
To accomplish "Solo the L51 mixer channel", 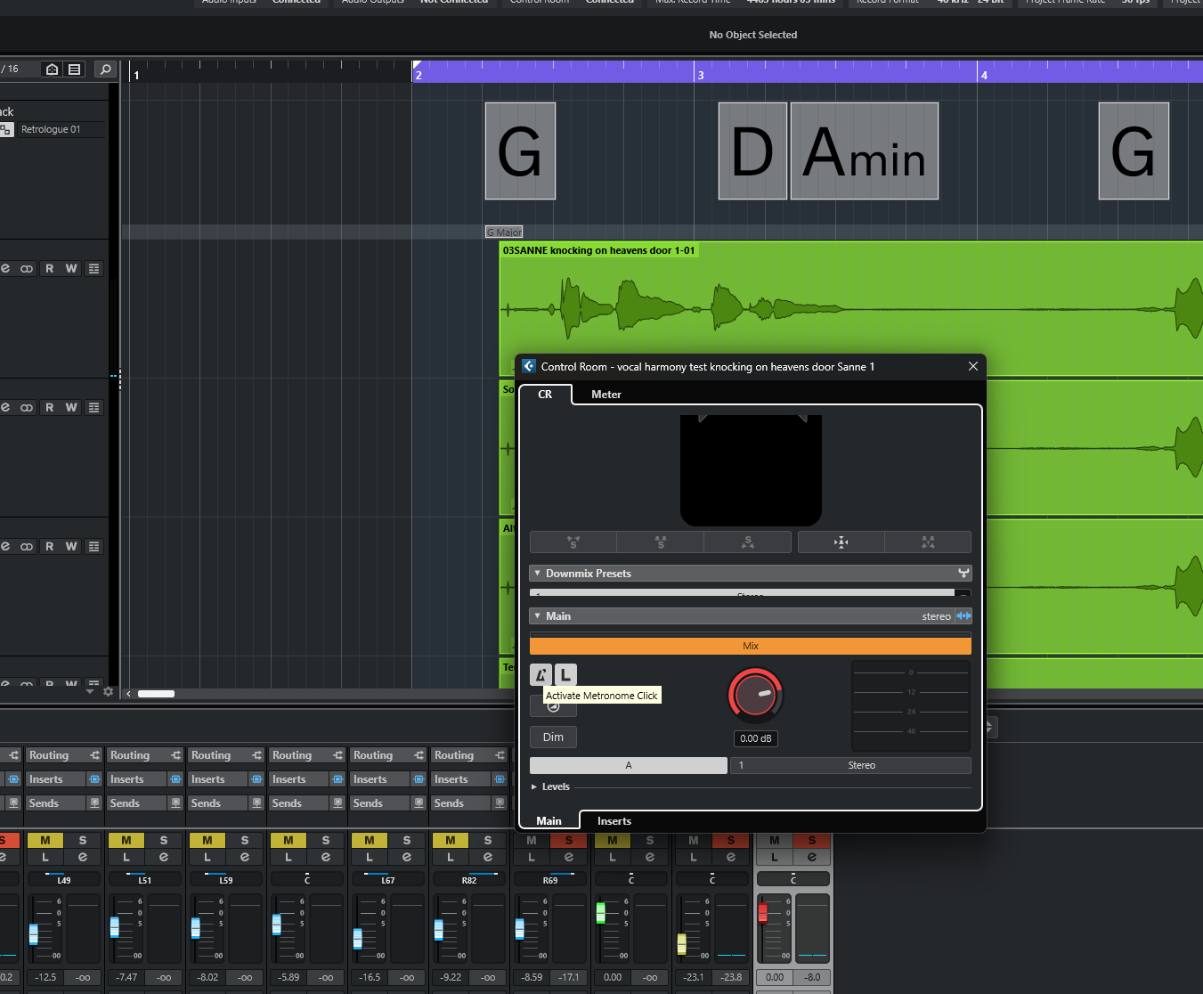I will point(163,840).
